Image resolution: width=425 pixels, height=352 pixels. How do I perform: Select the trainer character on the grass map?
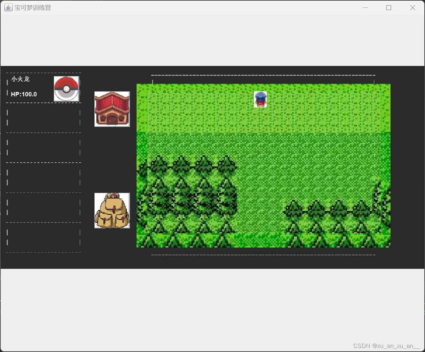tap(260, 99)
